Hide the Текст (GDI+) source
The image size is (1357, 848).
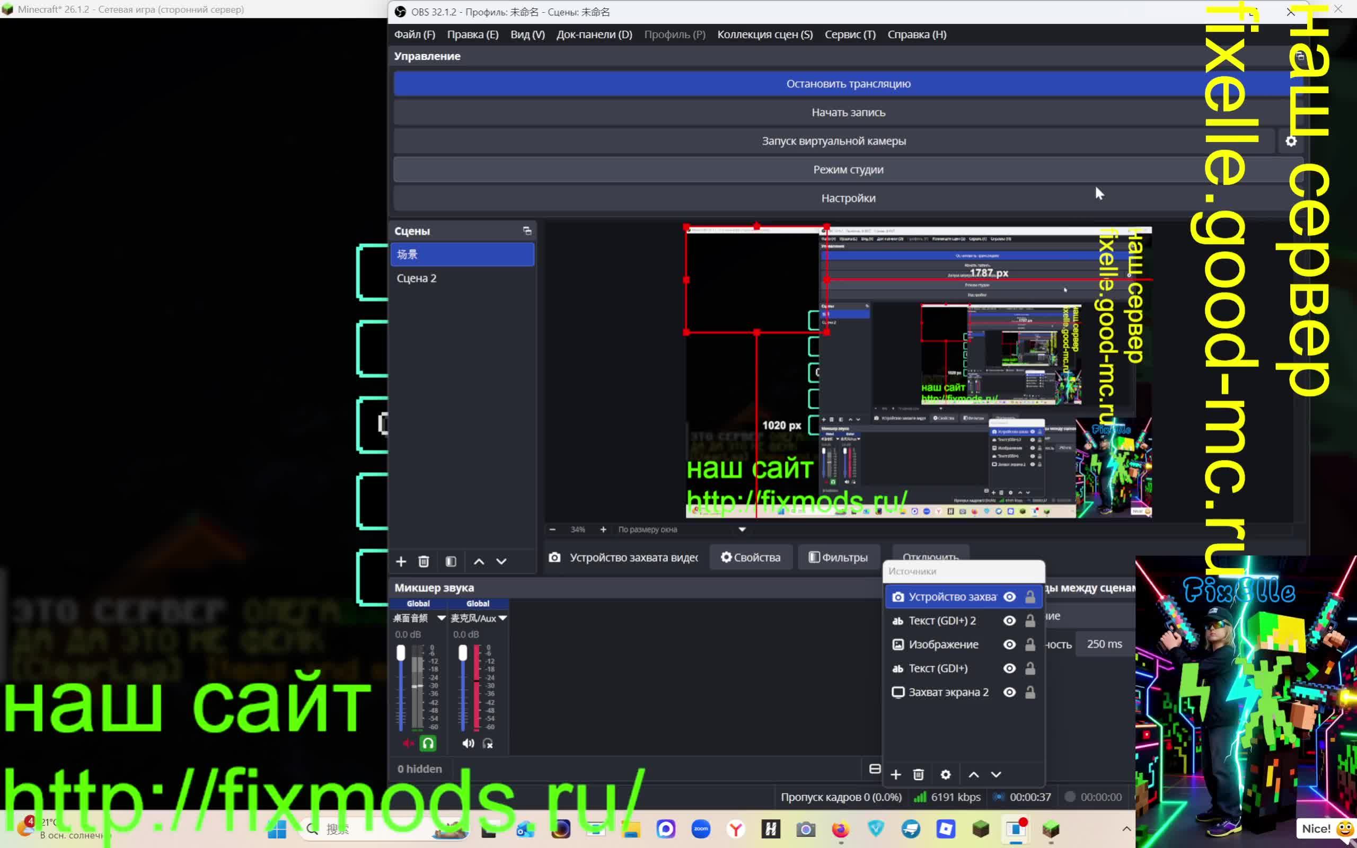point(1009,668)
